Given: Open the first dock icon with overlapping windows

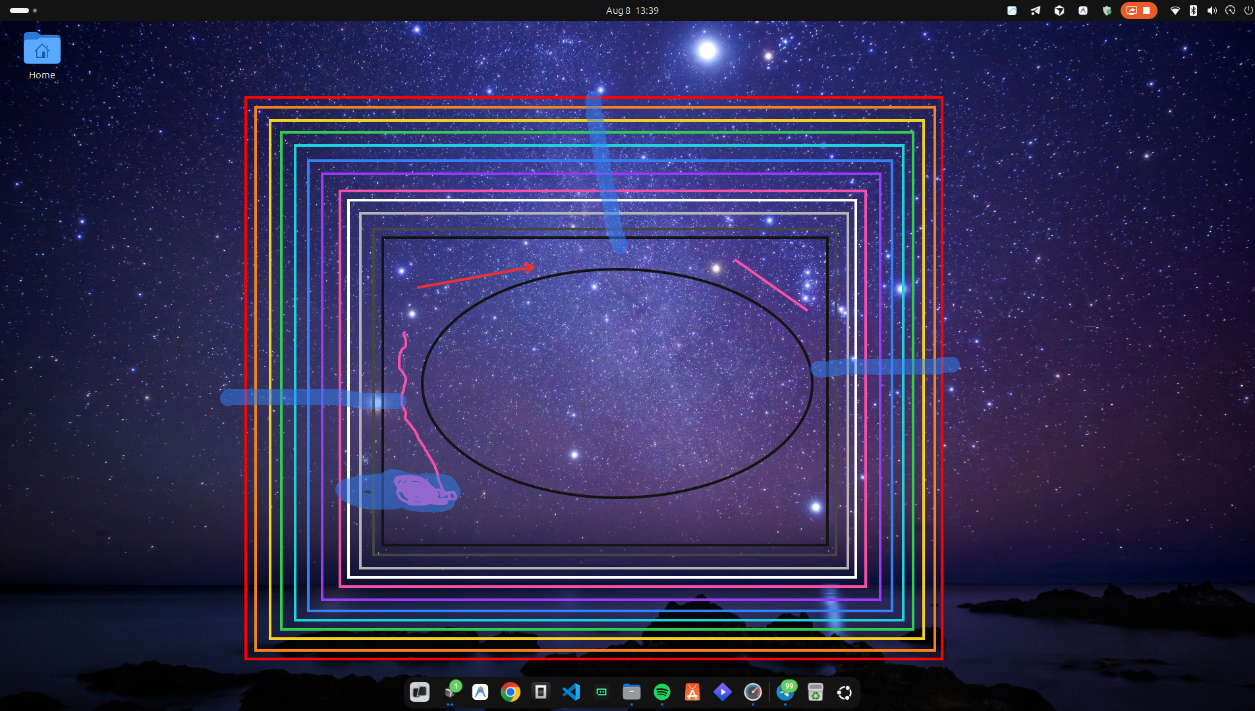Looking at the screenshot, I should click(420, 692).
